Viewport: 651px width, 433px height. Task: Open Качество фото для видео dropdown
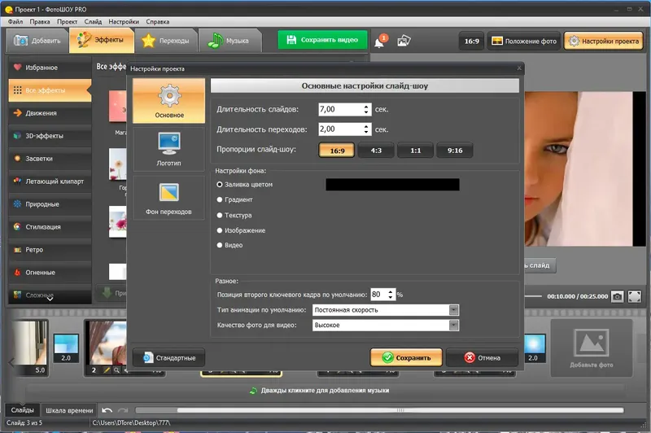pos(385,325)
